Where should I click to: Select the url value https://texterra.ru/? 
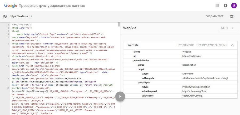coord(192,56)
